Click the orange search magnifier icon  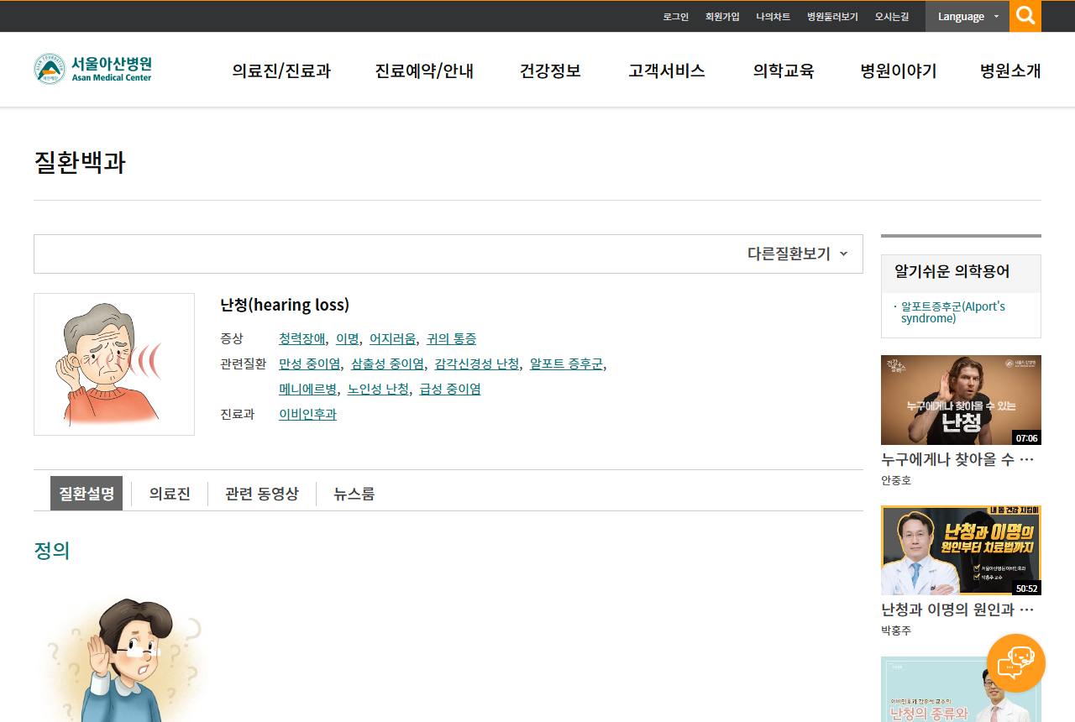pyautogui.click(x=1025, y=16)
